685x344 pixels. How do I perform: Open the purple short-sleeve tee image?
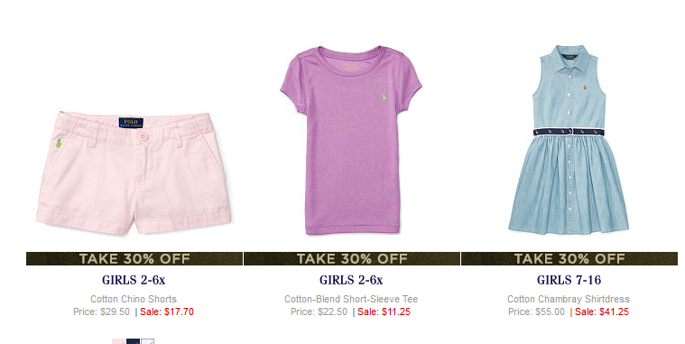(351, 140)
